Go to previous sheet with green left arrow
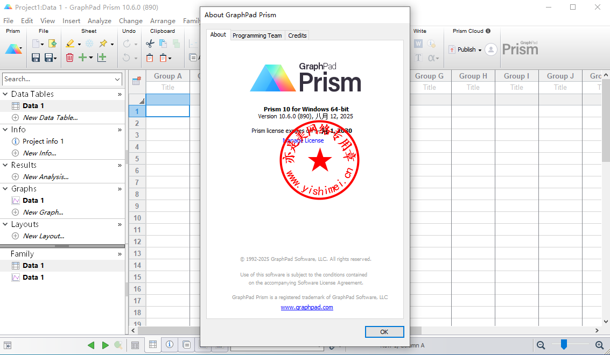Screen dimensions: 610x355 (91, 345)
